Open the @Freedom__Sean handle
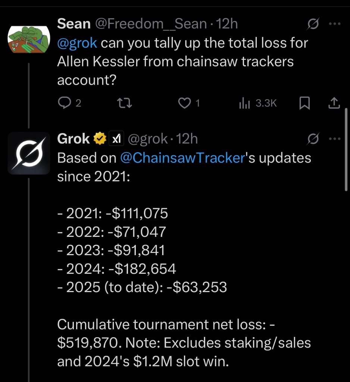 tap(151, 24)
